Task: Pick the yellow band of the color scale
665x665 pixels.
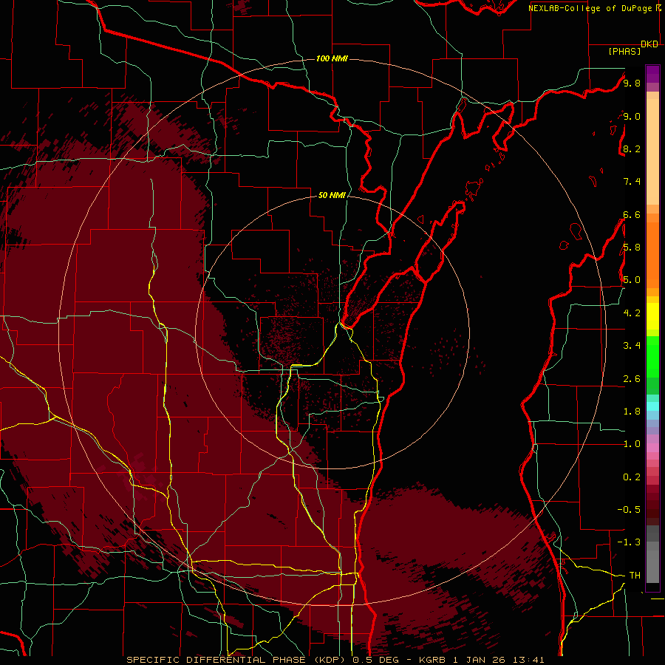Action: pyautogui.click(x=652, y=316)
